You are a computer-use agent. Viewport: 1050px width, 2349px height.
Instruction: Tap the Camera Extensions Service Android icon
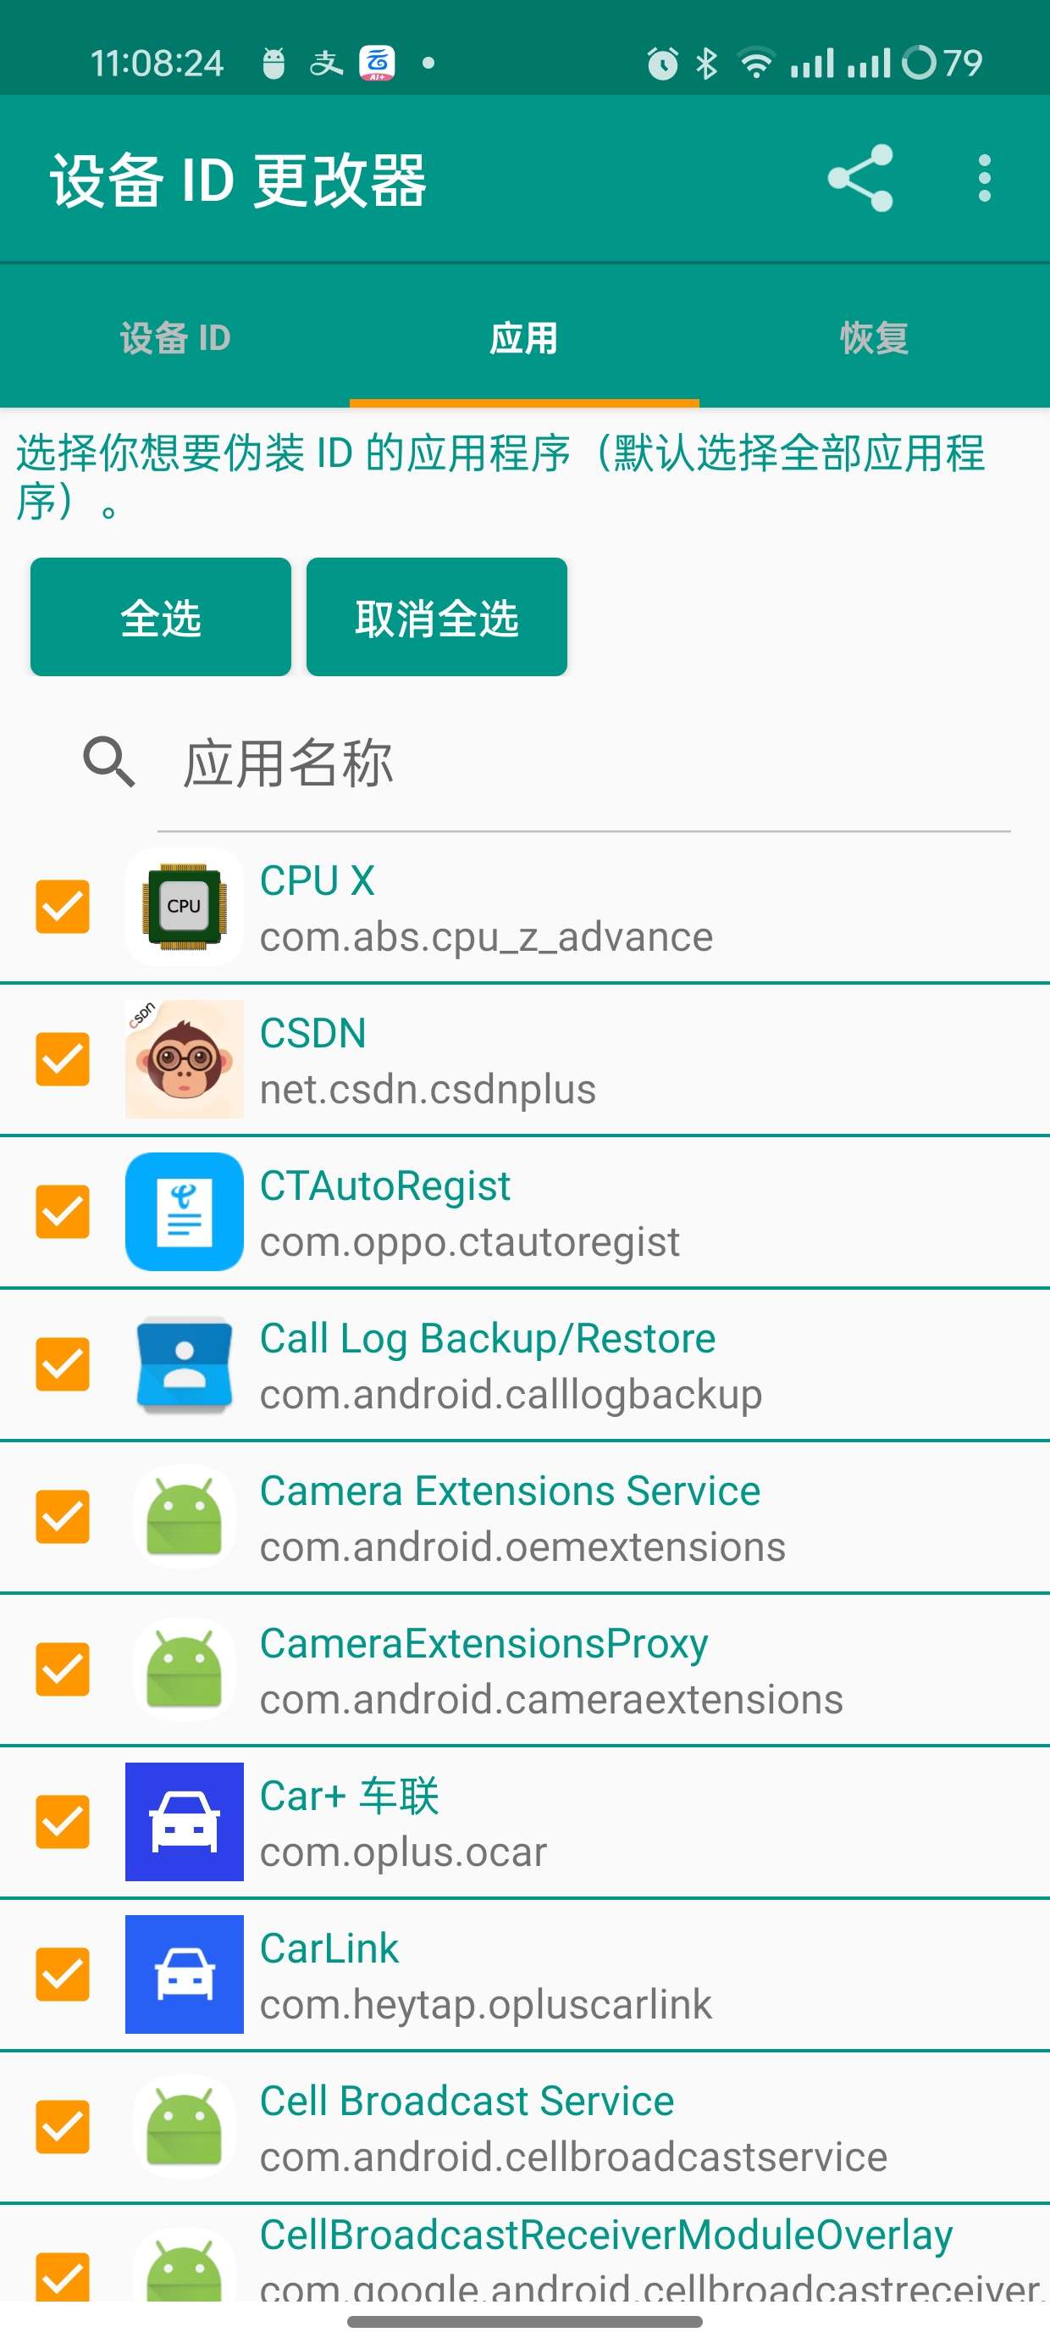[x=184, y=1517]
